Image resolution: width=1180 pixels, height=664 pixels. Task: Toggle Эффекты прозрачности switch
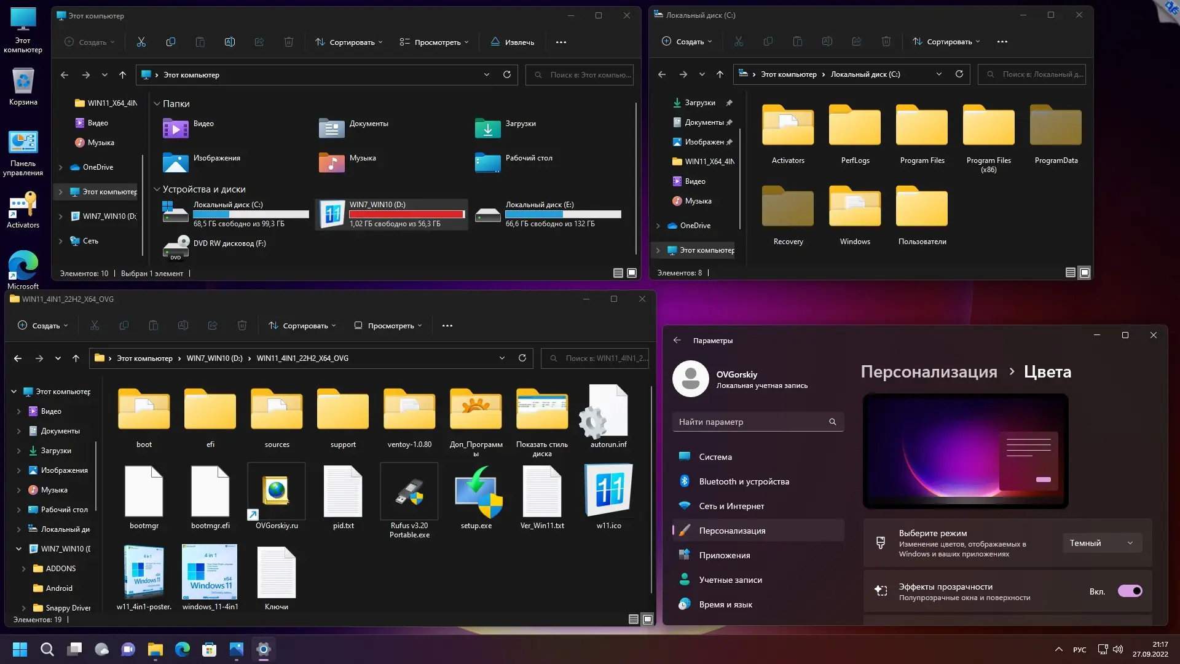pyautogui.click(x=1130, y=591)
